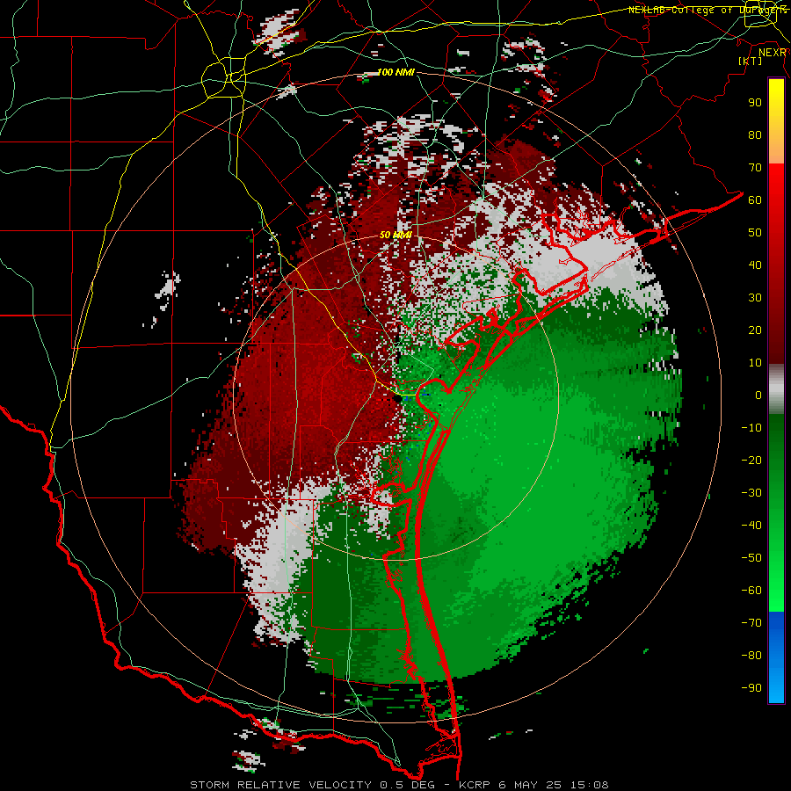Click the gray zero-velocity segment of the color bar
Image resolution: width=791 pixels, height=791 pixels.
[776, 389]
